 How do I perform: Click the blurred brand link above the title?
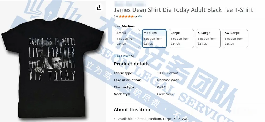[x=130, y=3]
